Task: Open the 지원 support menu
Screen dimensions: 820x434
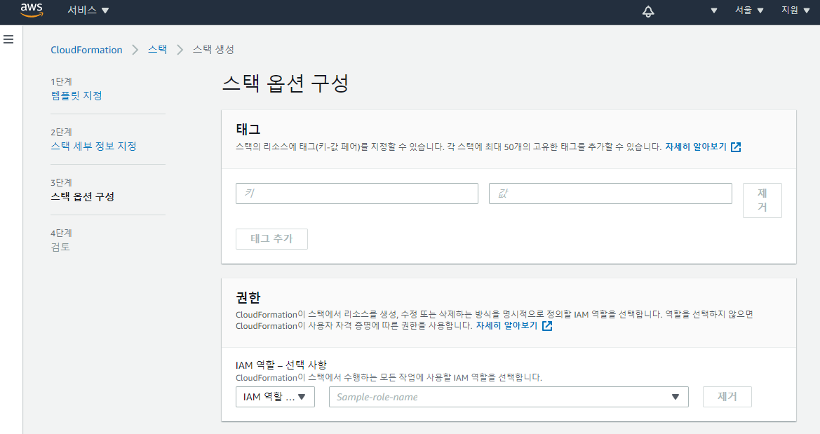Action: 795,11
